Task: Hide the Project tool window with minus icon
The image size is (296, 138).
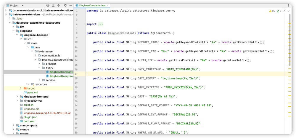Action: pos(71,6)
